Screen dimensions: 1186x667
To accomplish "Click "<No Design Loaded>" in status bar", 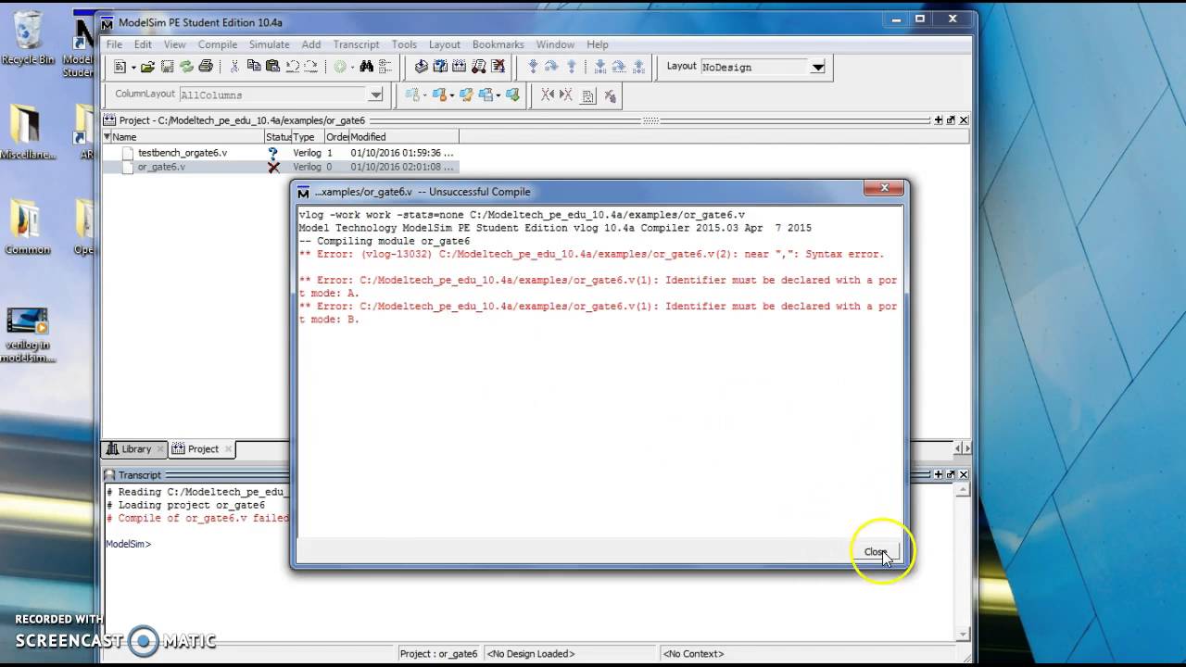I will click(x=531, y=654).
